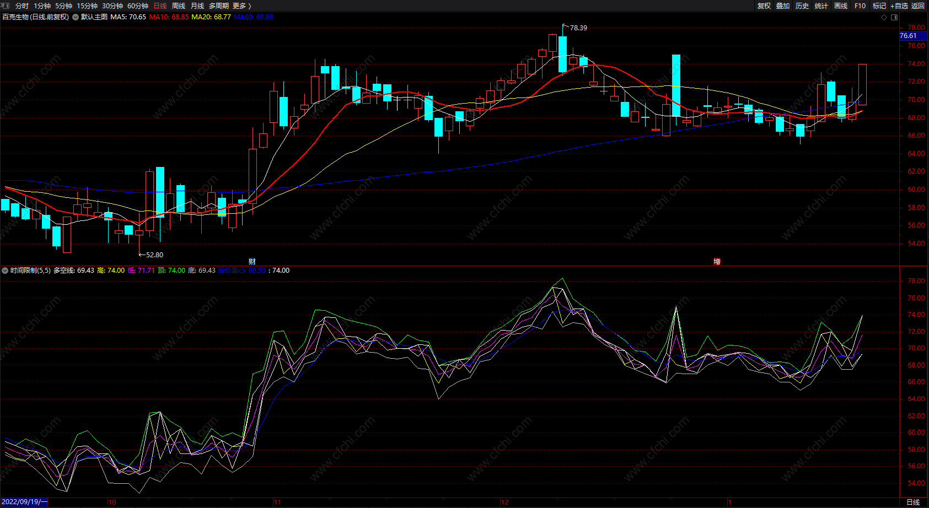This screenshot has width=929, height=508.
Task: Activate the 画线 drawing tools
Action: click(x=841, y=6)
